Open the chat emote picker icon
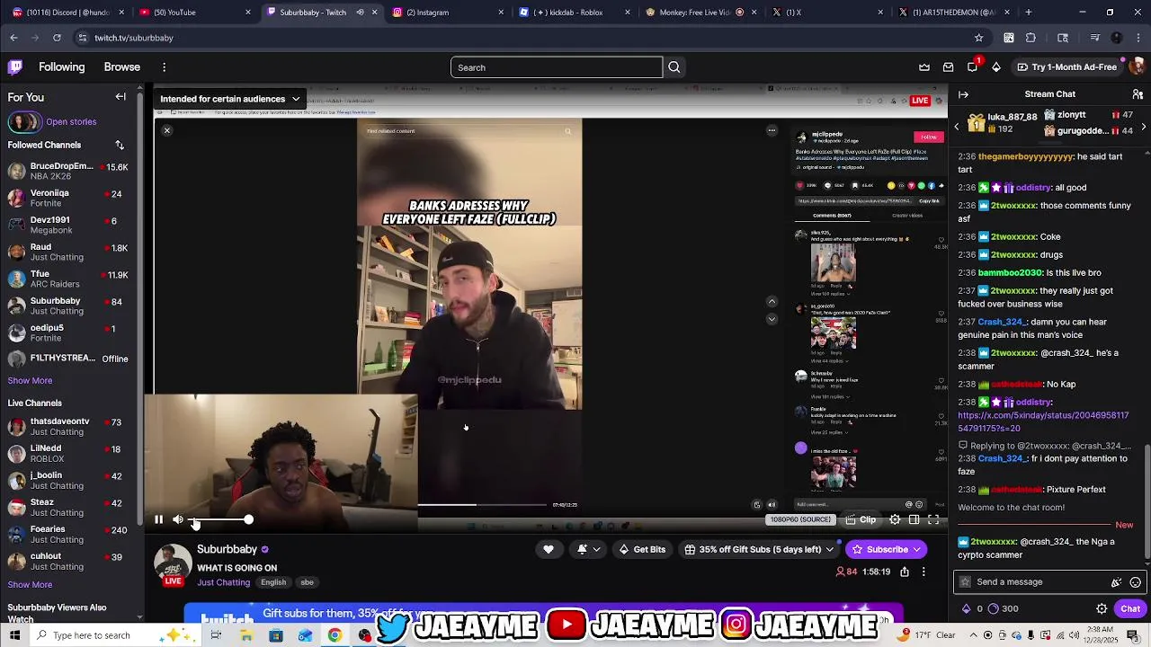This screenshot has height=647, width=1151. click(x=1135, y=582)
